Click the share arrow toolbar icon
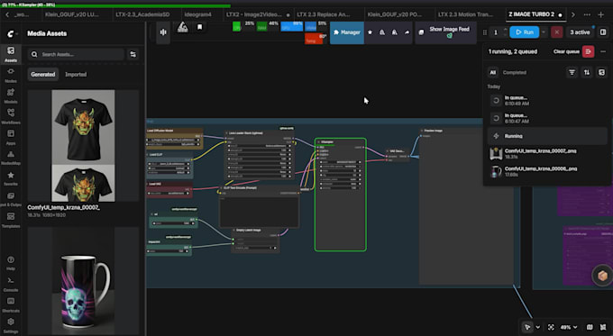The image size is (613, 336). pyautogui.click(x=407, y=32)
